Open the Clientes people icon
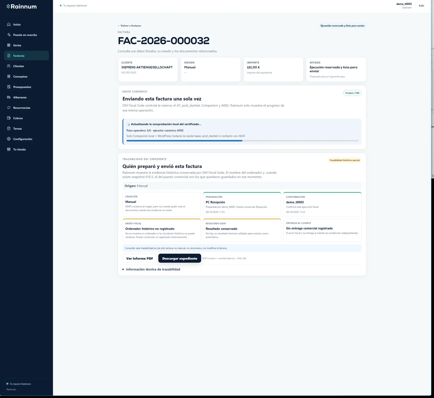This screenshot has height=398, width=434. coord(9,66)
